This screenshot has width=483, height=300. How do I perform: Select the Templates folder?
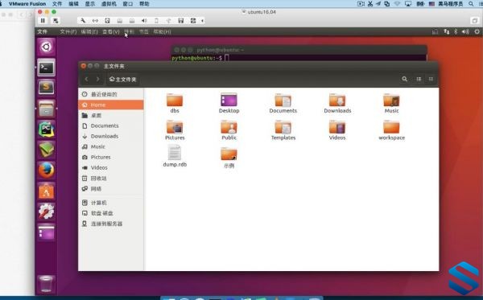[283, 130]
